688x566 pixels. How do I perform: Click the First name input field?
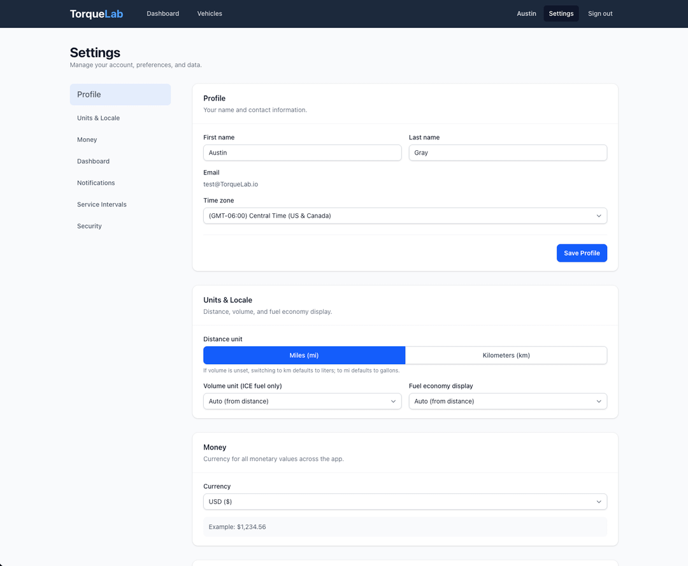(x=302, y=153)
